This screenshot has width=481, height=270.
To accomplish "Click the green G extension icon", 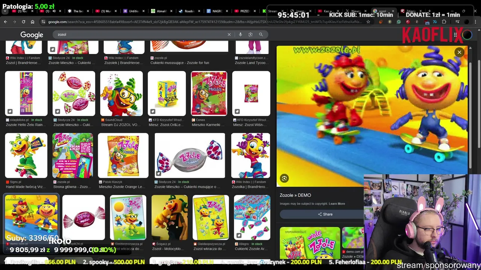I will click(x=399, y=22).
